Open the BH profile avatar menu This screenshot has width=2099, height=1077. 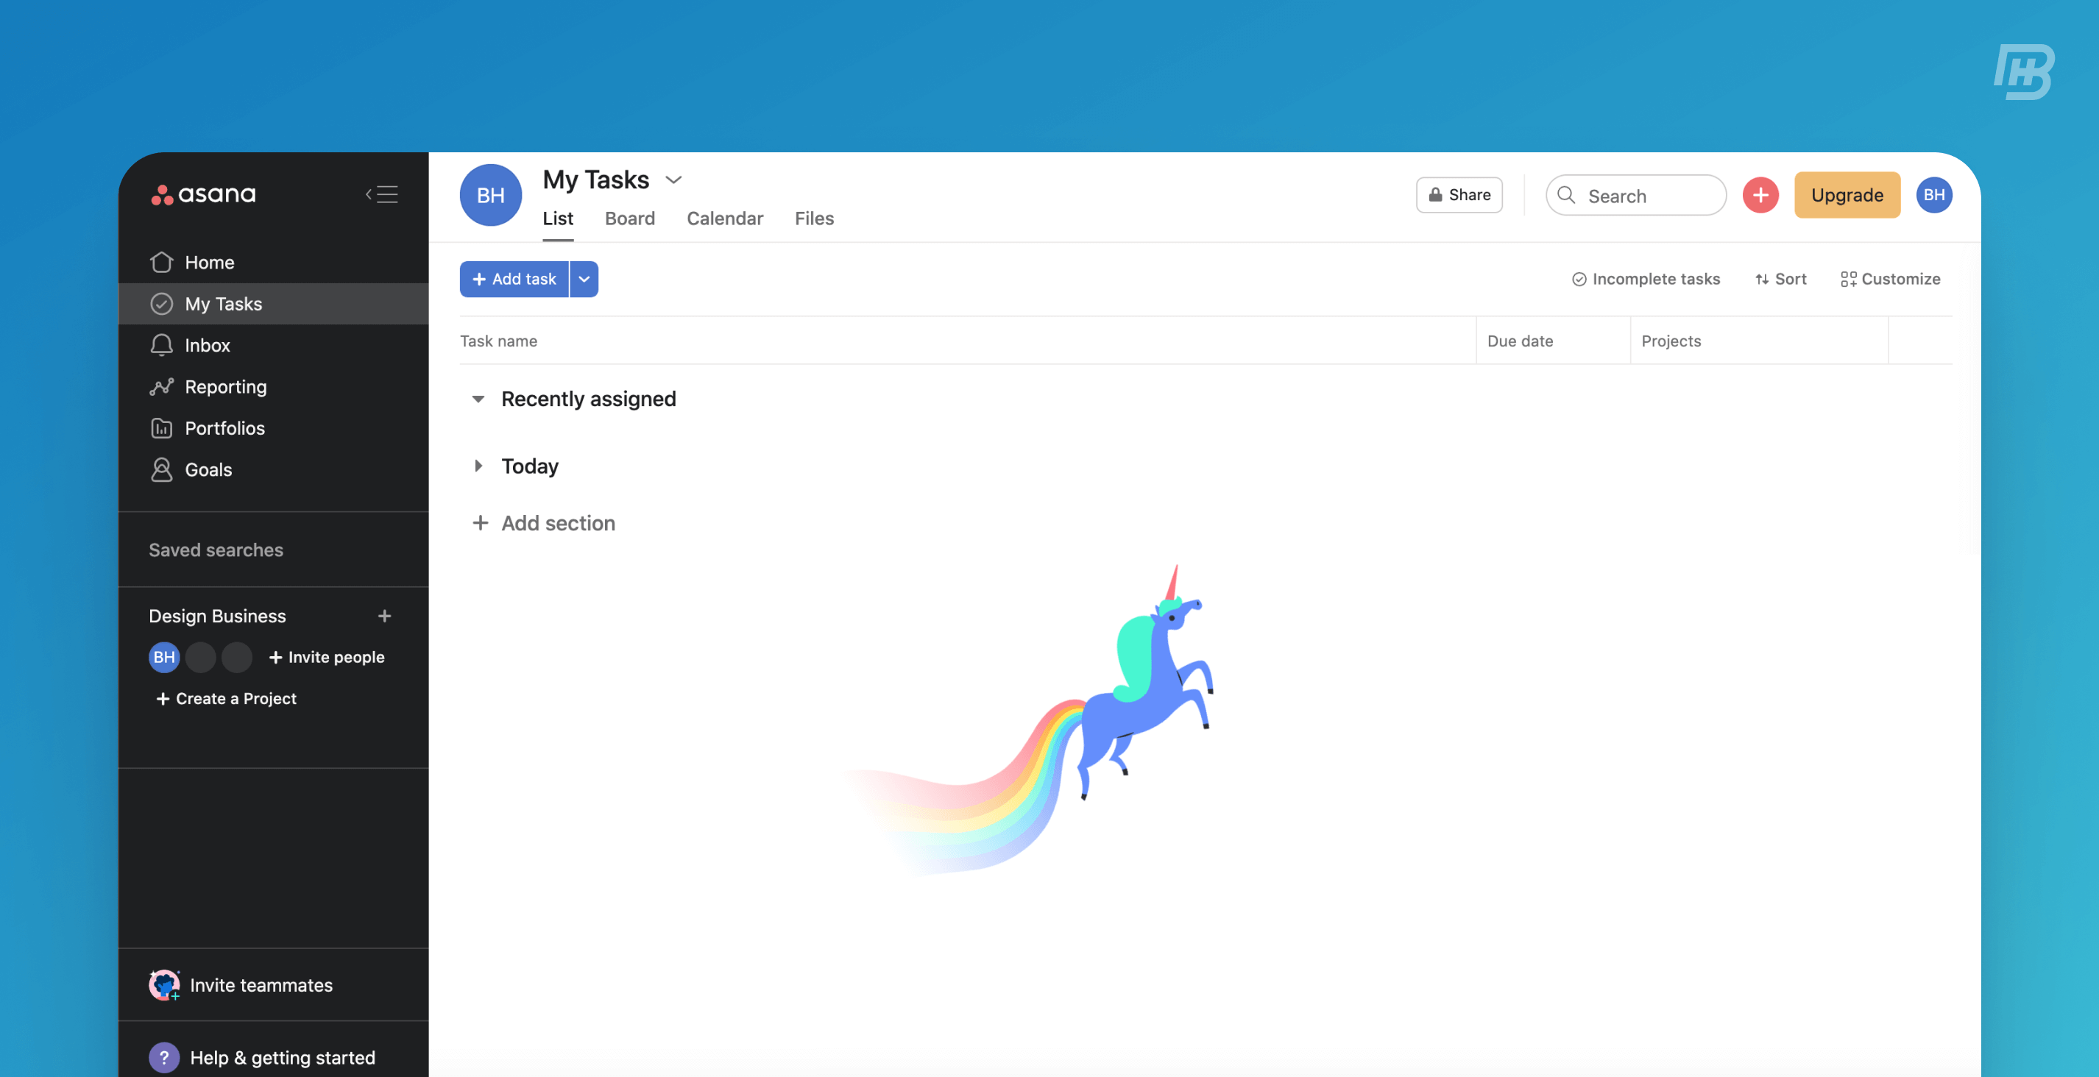[1934, 196]
